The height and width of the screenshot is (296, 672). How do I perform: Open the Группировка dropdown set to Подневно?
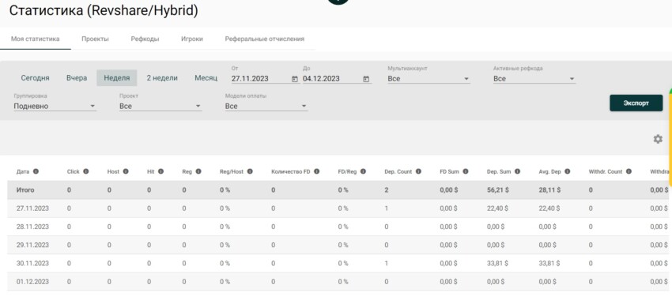click(x=55, y=106)
